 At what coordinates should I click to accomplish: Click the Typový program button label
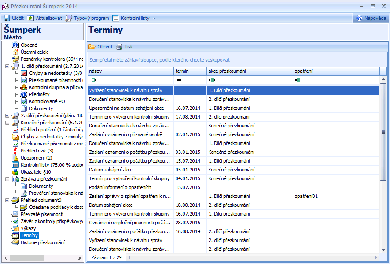pos(92,18)
